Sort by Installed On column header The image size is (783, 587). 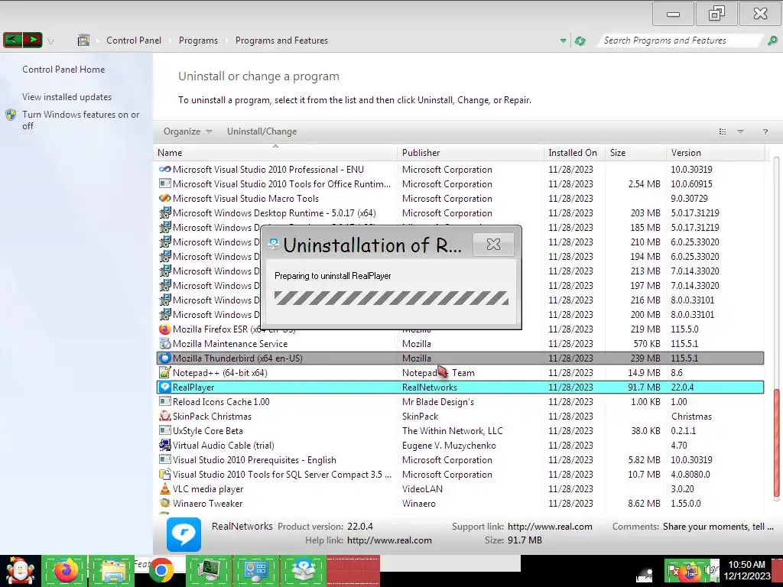[574, 153]
